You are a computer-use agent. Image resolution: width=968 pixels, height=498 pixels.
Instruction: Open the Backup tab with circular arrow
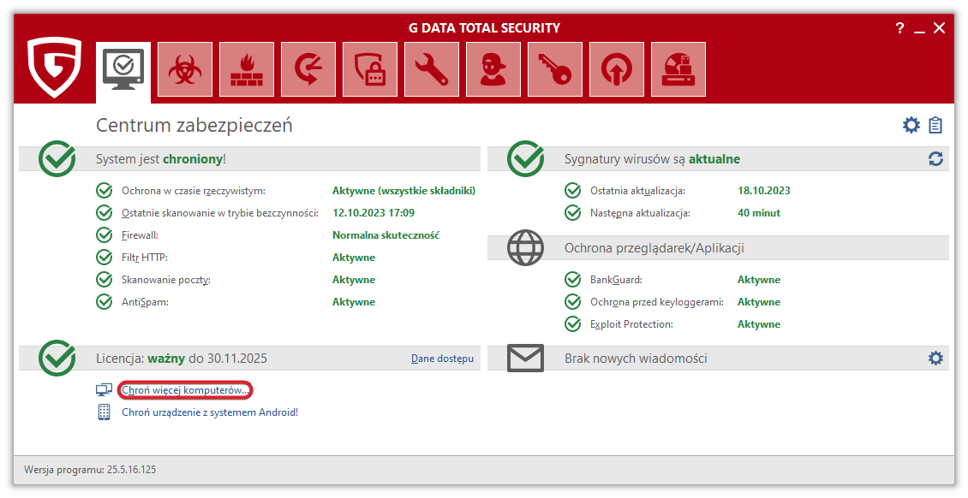[x=308, y=69]
